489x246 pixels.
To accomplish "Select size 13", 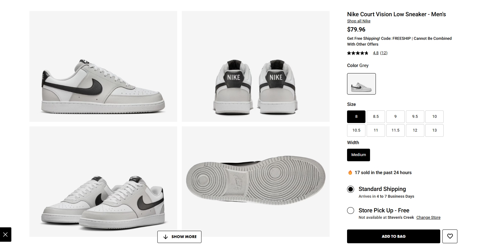I will [x=434, y=130].
